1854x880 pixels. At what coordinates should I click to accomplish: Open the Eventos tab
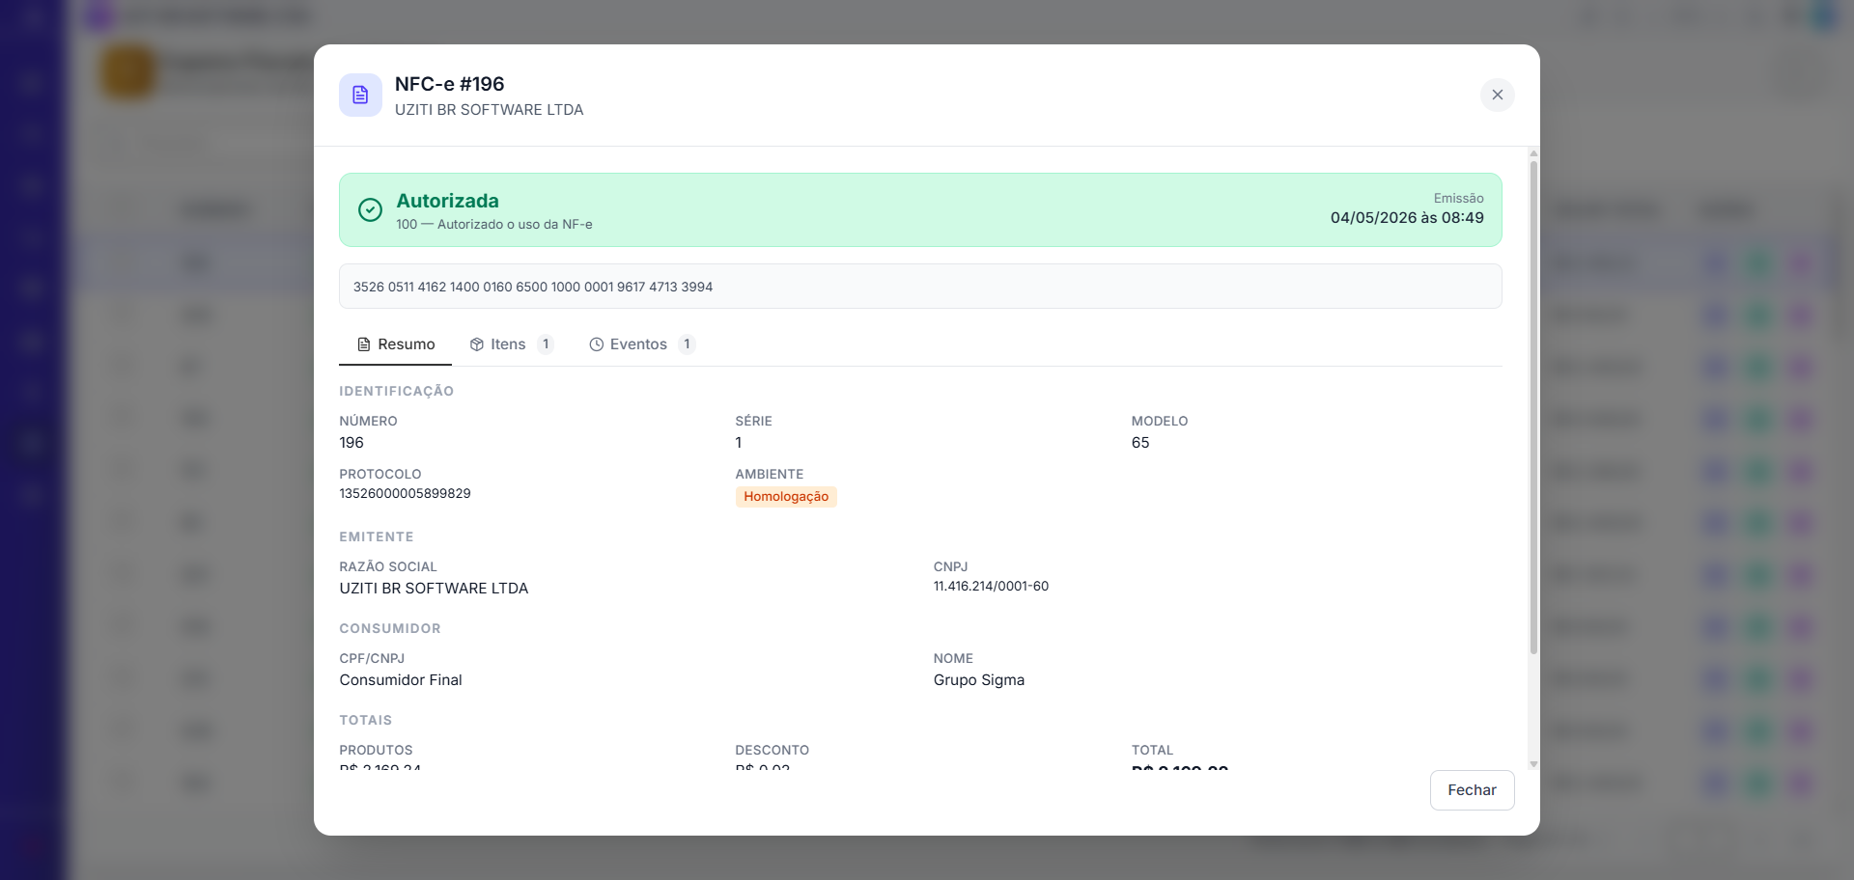click(x=642, y=344)
